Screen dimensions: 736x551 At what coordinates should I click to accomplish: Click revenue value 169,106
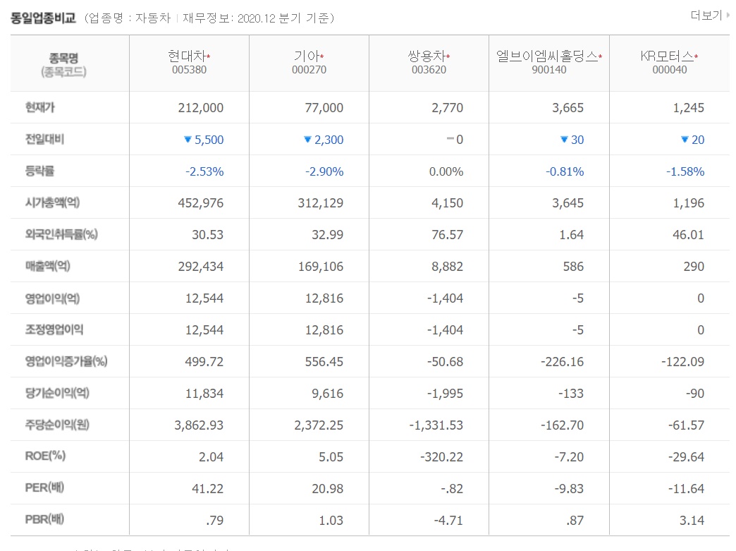tap(321, 267)
